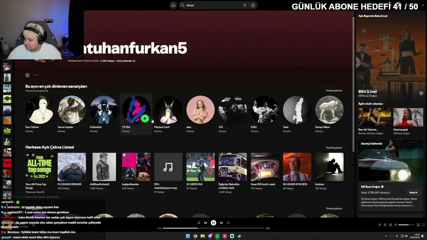Open UZI artist picture
This screenshot has height=240, width=427.
coord(233,110)
